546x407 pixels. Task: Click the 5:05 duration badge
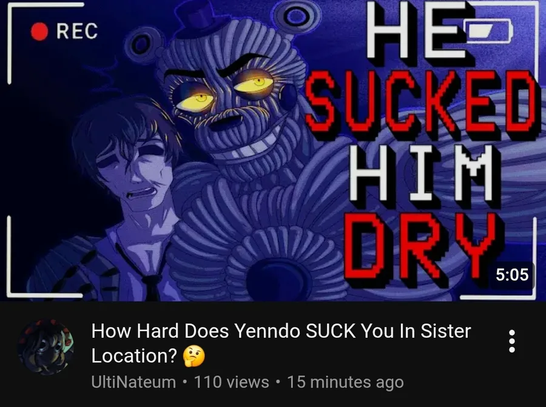tap(512, 274)
